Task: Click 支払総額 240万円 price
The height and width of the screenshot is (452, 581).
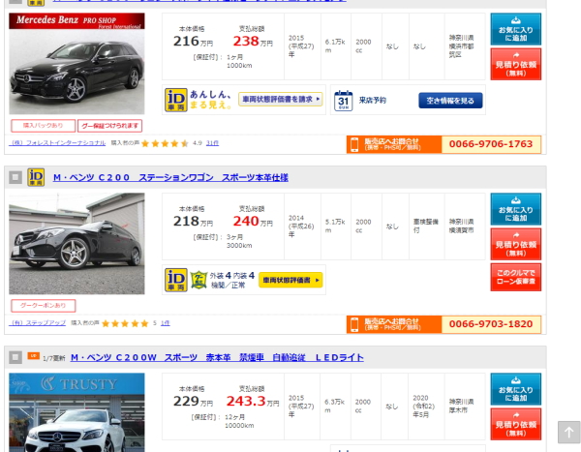Action: click(253, 222)
